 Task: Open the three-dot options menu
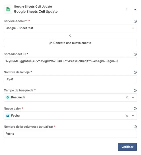click(x=127, y=9)
